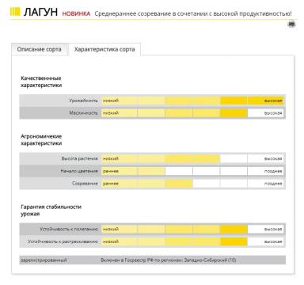Image resolution: width=304 pixels, height=285 pixels.
Task: Click the ЛАГУН heading
Action: point(40,12)
